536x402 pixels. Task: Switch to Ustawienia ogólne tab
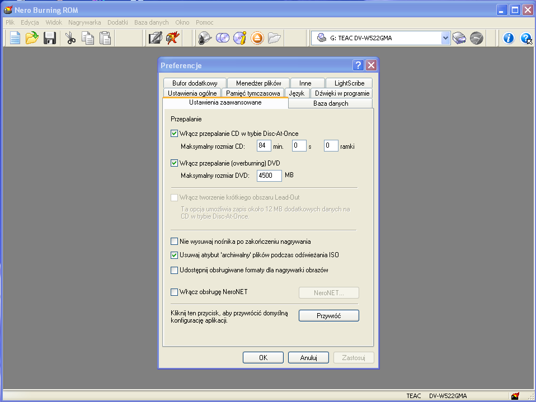(192, 93)
